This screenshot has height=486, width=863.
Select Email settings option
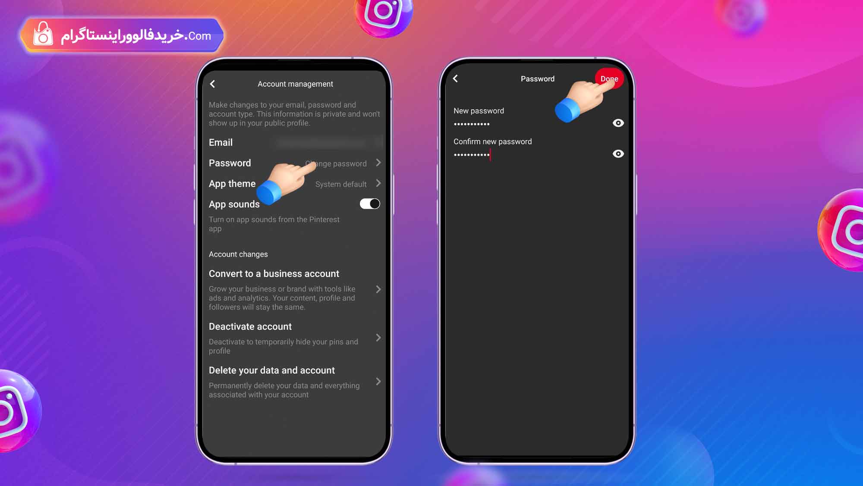coord(220,142)
